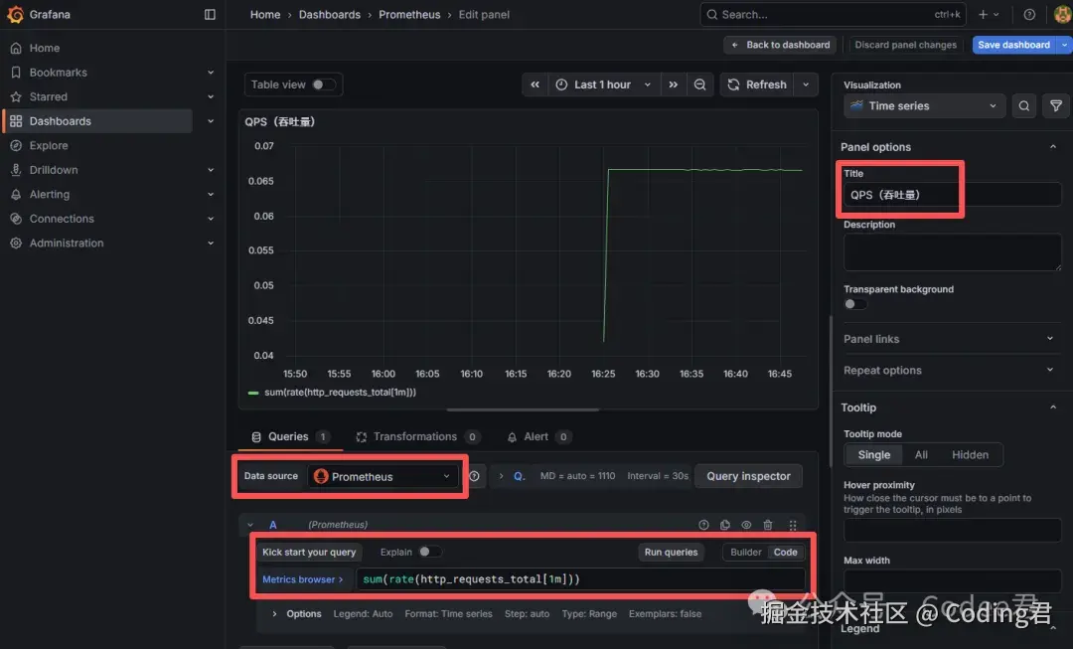This screenshot has width=1073, height=649.
Task: Open the plus New menu
Action: 989,14
